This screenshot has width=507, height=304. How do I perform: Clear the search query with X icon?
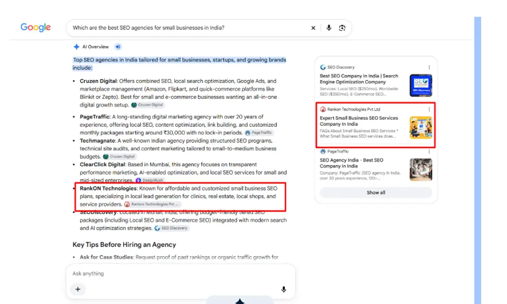tap(313, 28)
